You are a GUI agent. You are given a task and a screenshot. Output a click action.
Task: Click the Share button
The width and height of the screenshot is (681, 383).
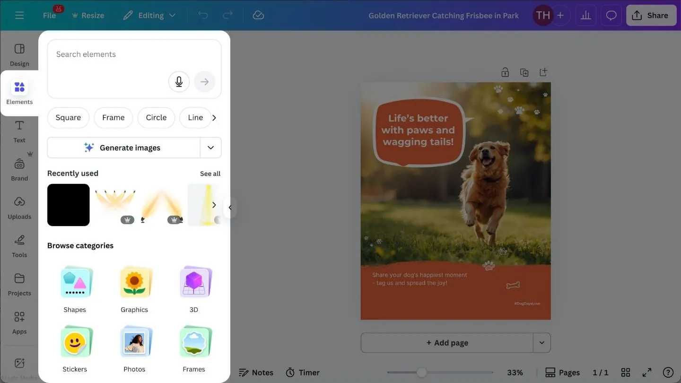click(x=650, y=16)
